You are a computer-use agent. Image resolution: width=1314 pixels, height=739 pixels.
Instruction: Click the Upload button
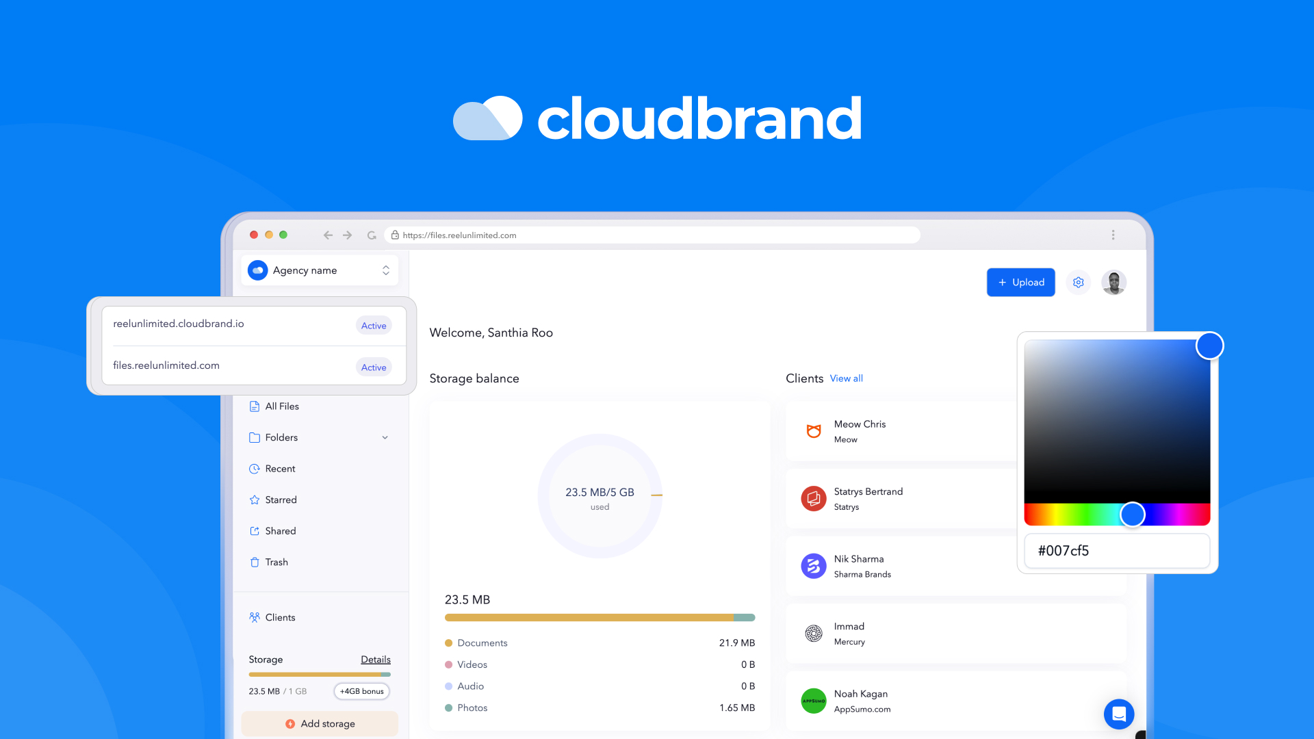tap(1020, 283)
